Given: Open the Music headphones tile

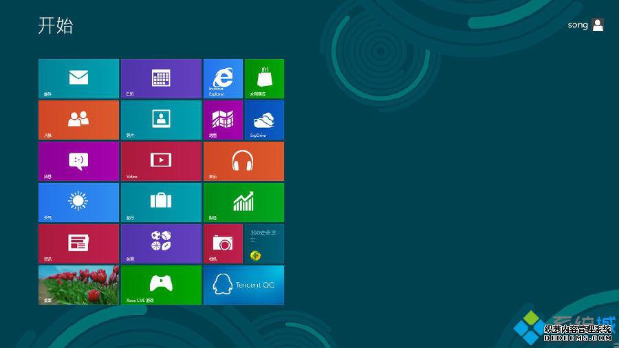Looking at the screenshot, I should [x=243, y=161].
